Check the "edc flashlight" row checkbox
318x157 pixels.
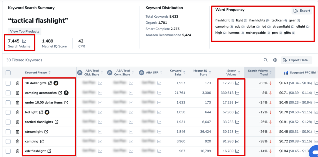(8, 151)
